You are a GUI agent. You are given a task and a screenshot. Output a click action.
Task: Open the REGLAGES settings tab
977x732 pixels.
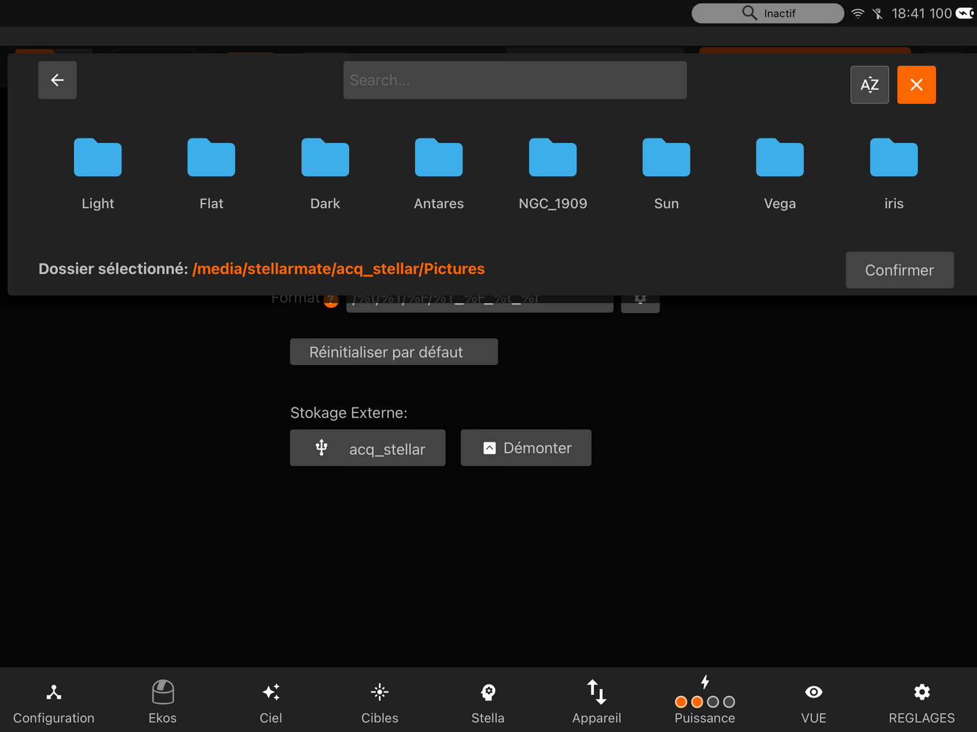[922, 703]
